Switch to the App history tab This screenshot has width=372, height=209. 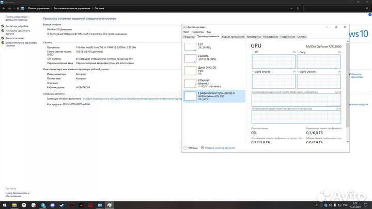pyautogui.click(x=233, y=37)
